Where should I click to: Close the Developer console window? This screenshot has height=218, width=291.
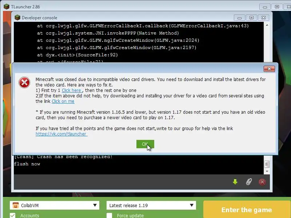coord(263,18)
